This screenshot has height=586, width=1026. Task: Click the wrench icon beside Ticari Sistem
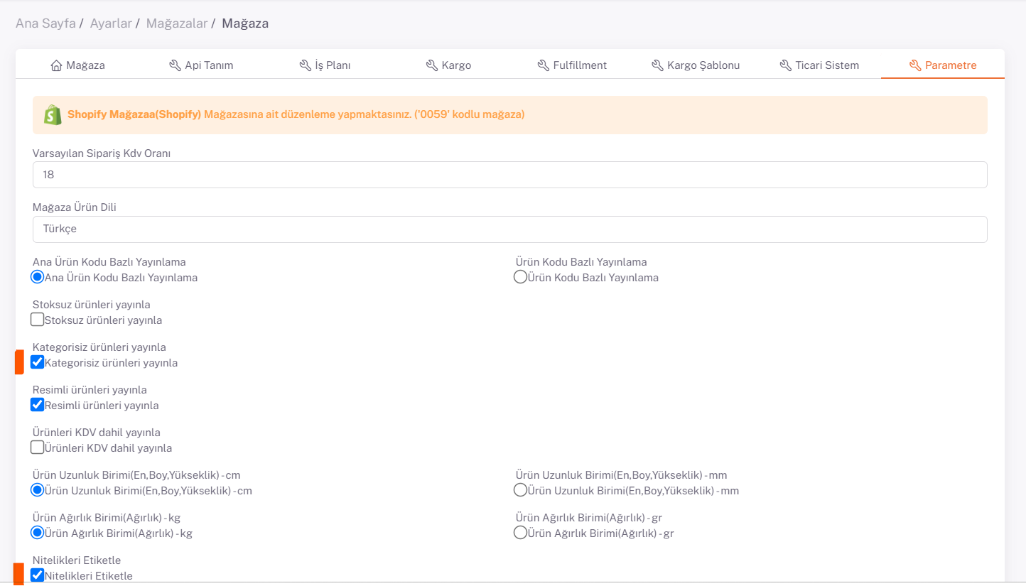pyautogui.click(x=785, y=65)
